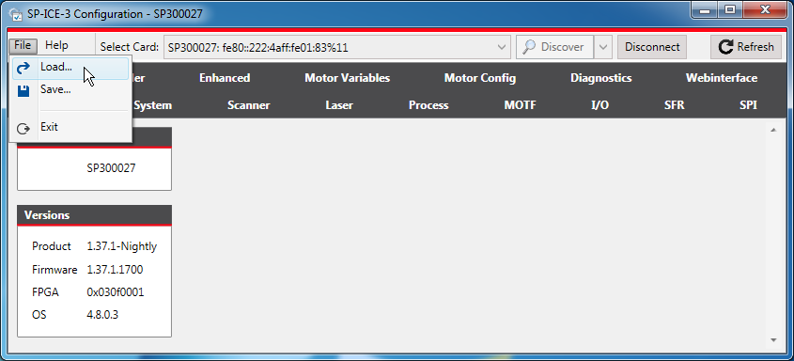The image size is (794, 361).
Task: Choose Load... from the File menu
Action: (70, 68)
